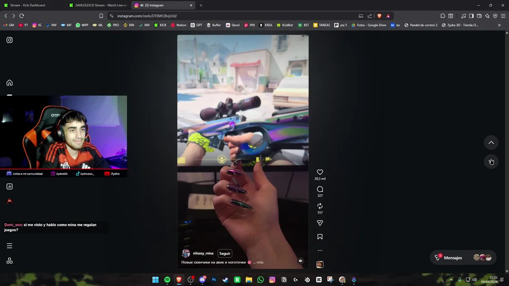
Task: Open WhatsApp from taskbar
Action: pyautogui.click(x=260, y=280)
